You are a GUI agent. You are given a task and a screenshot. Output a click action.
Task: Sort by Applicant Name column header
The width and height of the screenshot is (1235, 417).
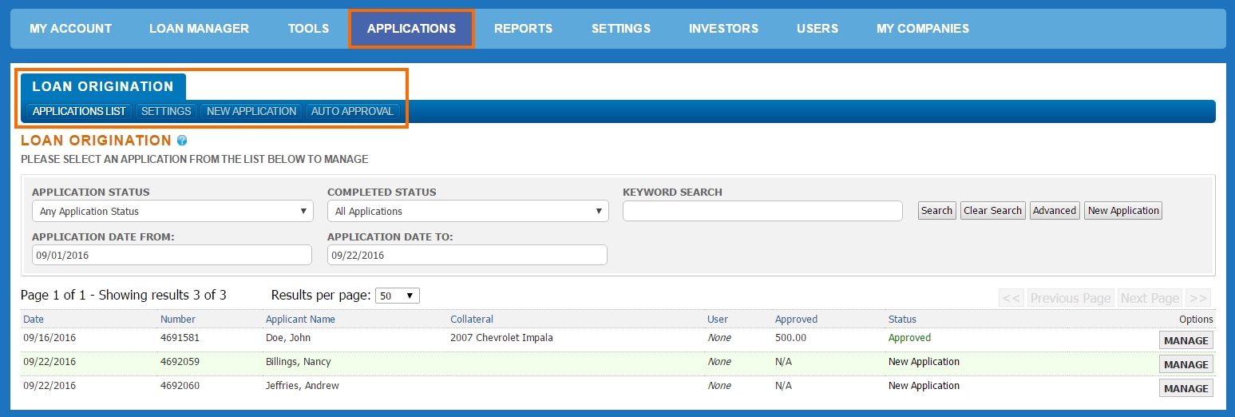[x=300, y=320]
